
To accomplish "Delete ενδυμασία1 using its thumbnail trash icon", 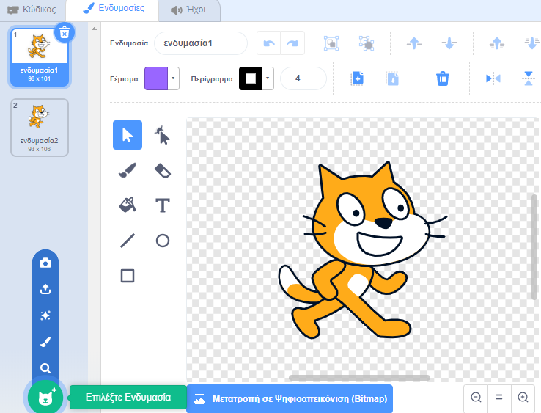I will click(x=65, y=33).
